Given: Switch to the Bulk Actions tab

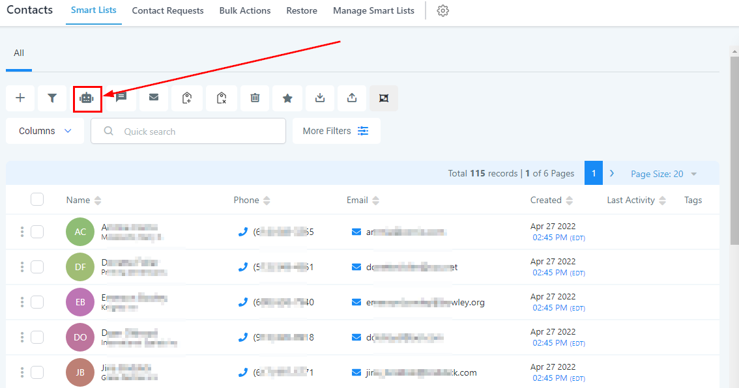Looking at the screenshot, I should point(244,11).
